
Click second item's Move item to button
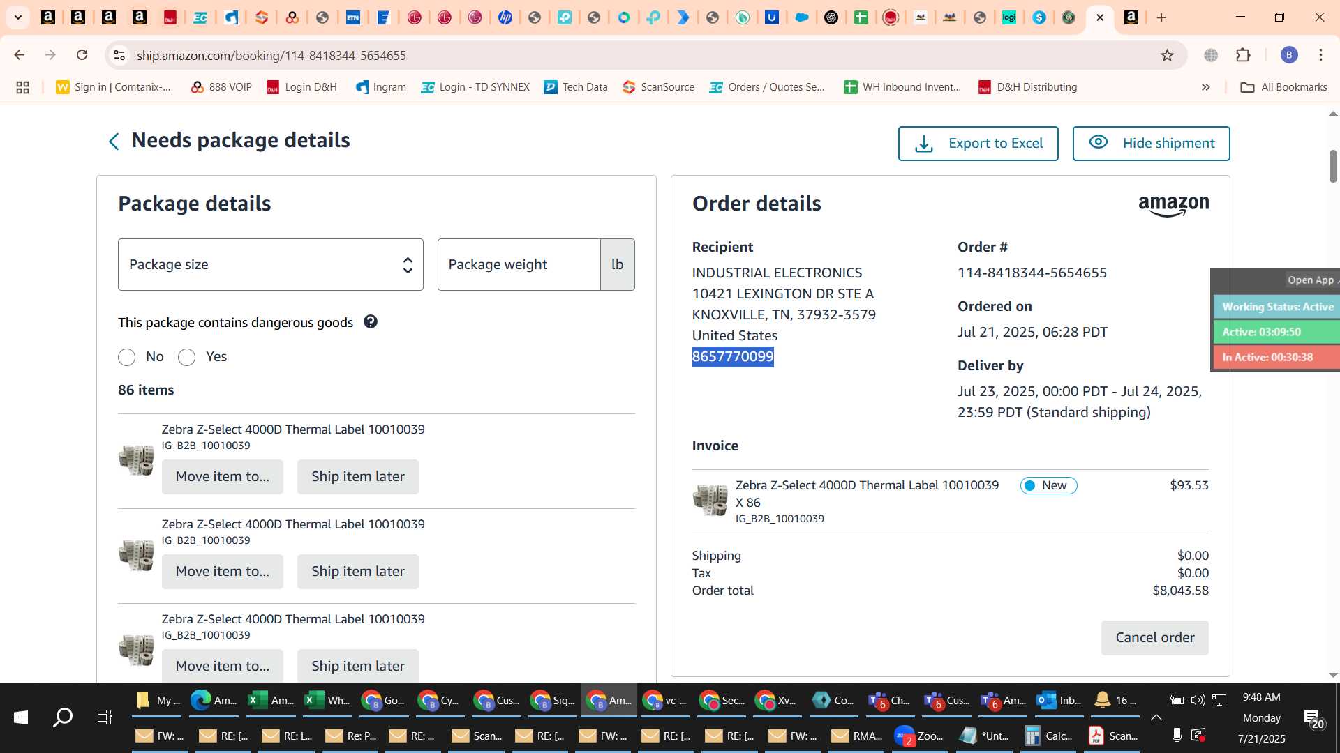click(x=223, y=572)
